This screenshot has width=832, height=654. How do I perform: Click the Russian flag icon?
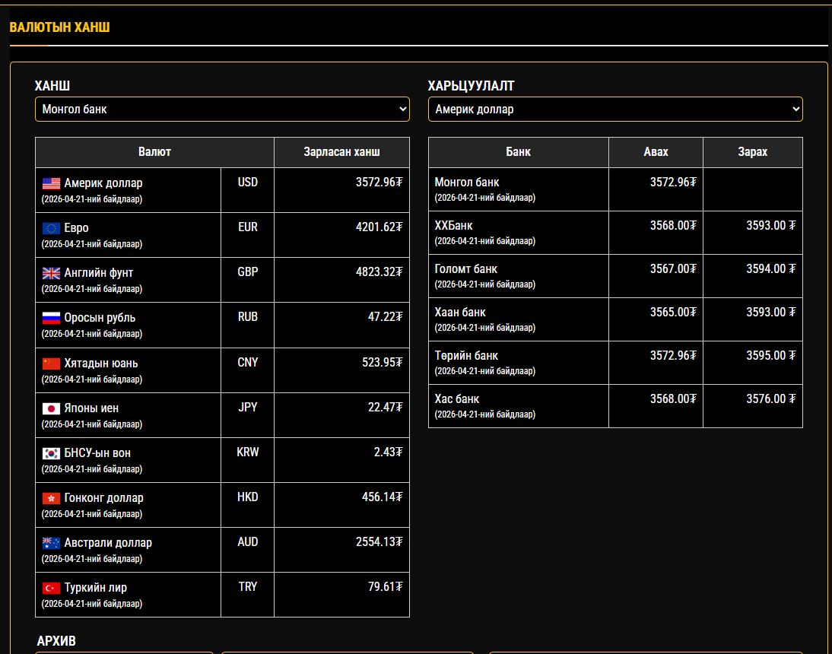tap(51, 318)
